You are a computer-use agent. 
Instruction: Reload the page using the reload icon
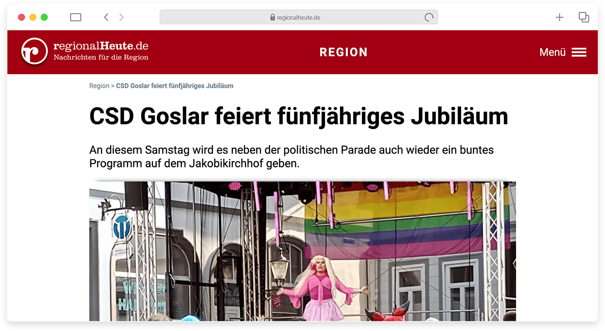[x=429, y=18]
